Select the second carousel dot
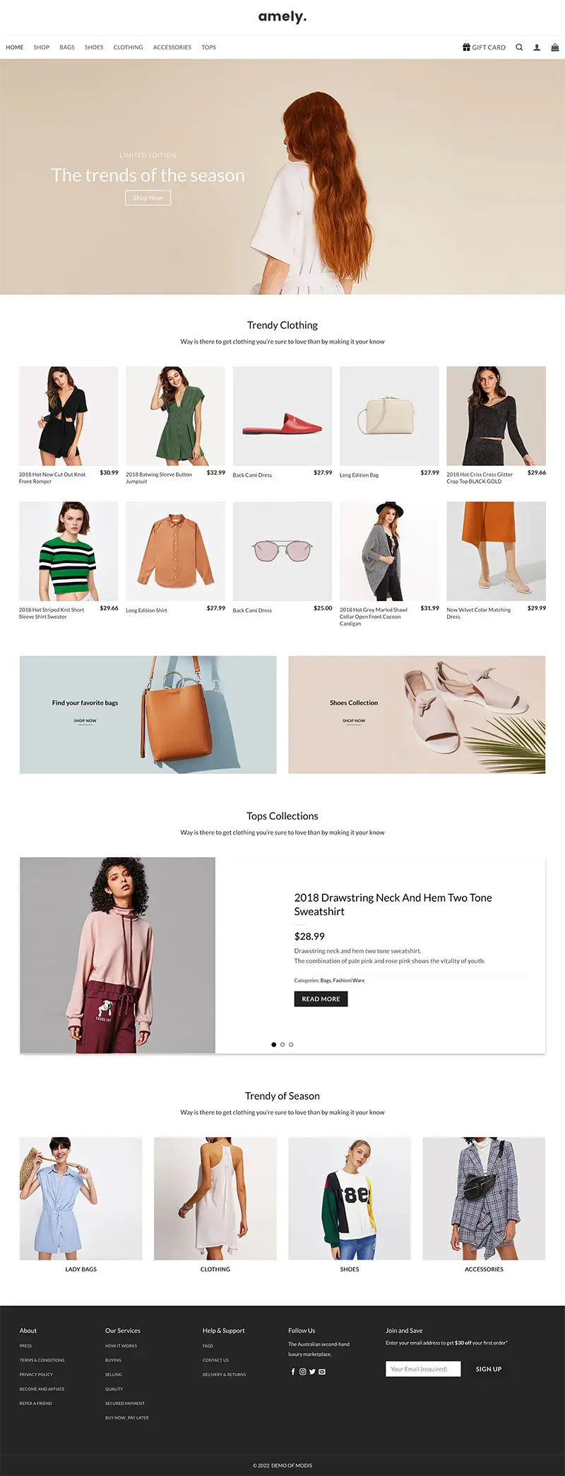The image size is (565, 1476). tap(282, 1045)
